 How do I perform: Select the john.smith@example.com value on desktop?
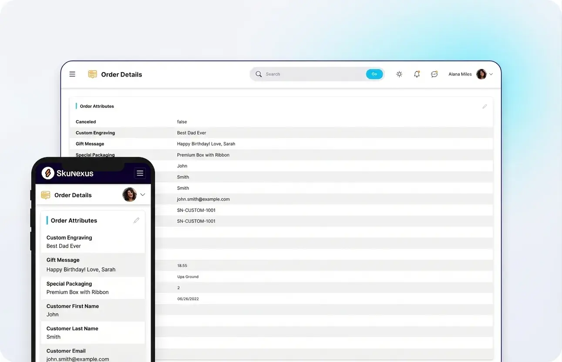tap(203, 199)
